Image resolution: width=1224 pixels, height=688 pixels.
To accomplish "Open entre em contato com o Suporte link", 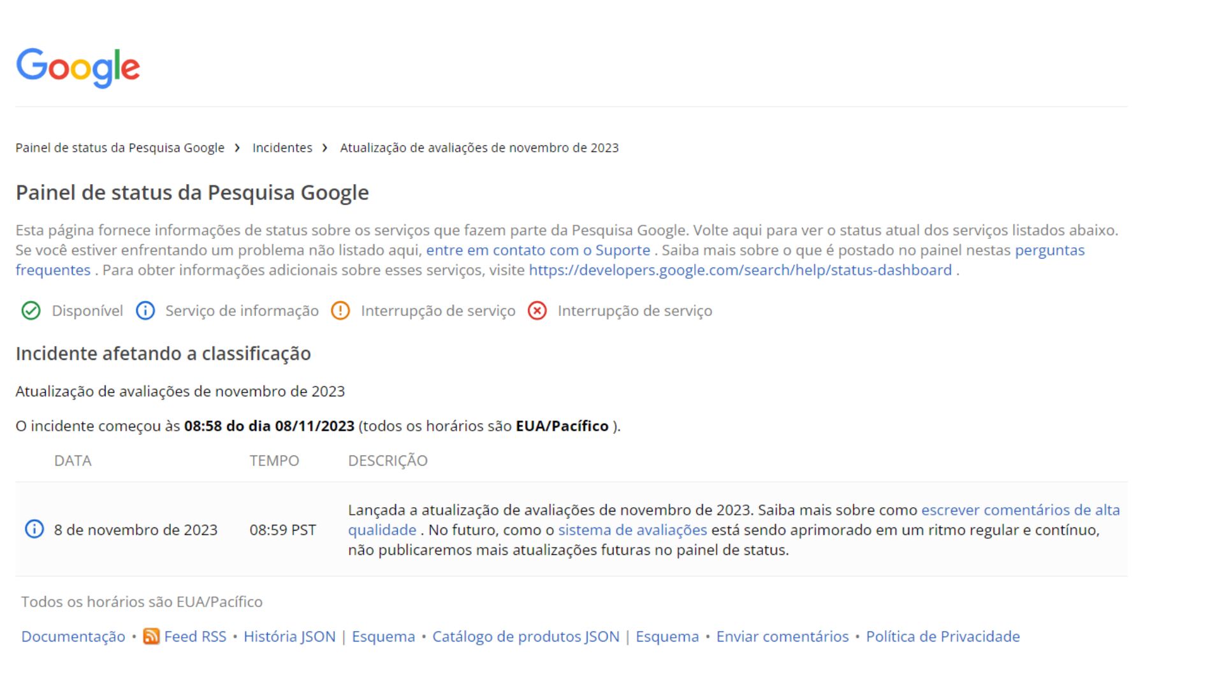I will [537, 250].
